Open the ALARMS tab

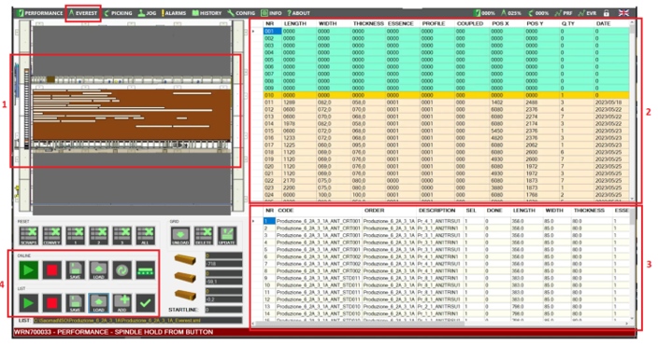tap(174, 13)
